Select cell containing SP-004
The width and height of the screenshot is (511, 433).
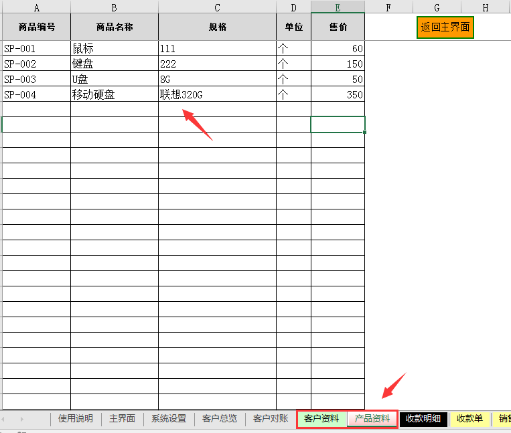[x=36, y=94]
